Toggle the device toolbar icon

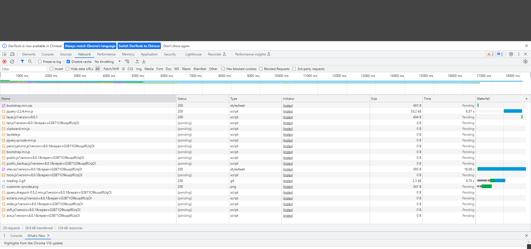(x=12, y=54)
